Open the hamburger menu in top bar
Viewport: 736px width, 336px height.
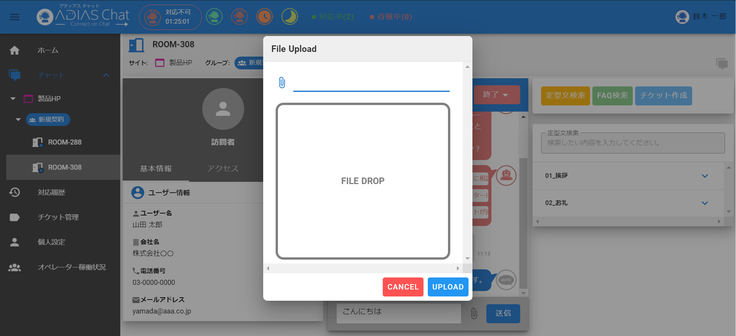14,17
